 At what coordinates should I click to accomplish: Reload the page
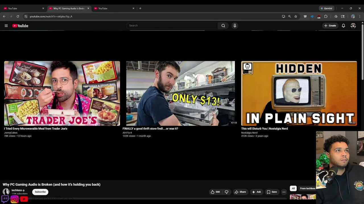coord(18,16)
